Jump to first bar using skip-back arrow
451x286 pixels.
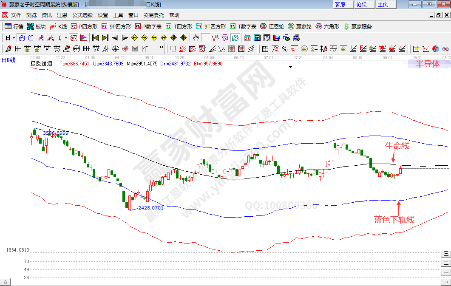(95, 37)
